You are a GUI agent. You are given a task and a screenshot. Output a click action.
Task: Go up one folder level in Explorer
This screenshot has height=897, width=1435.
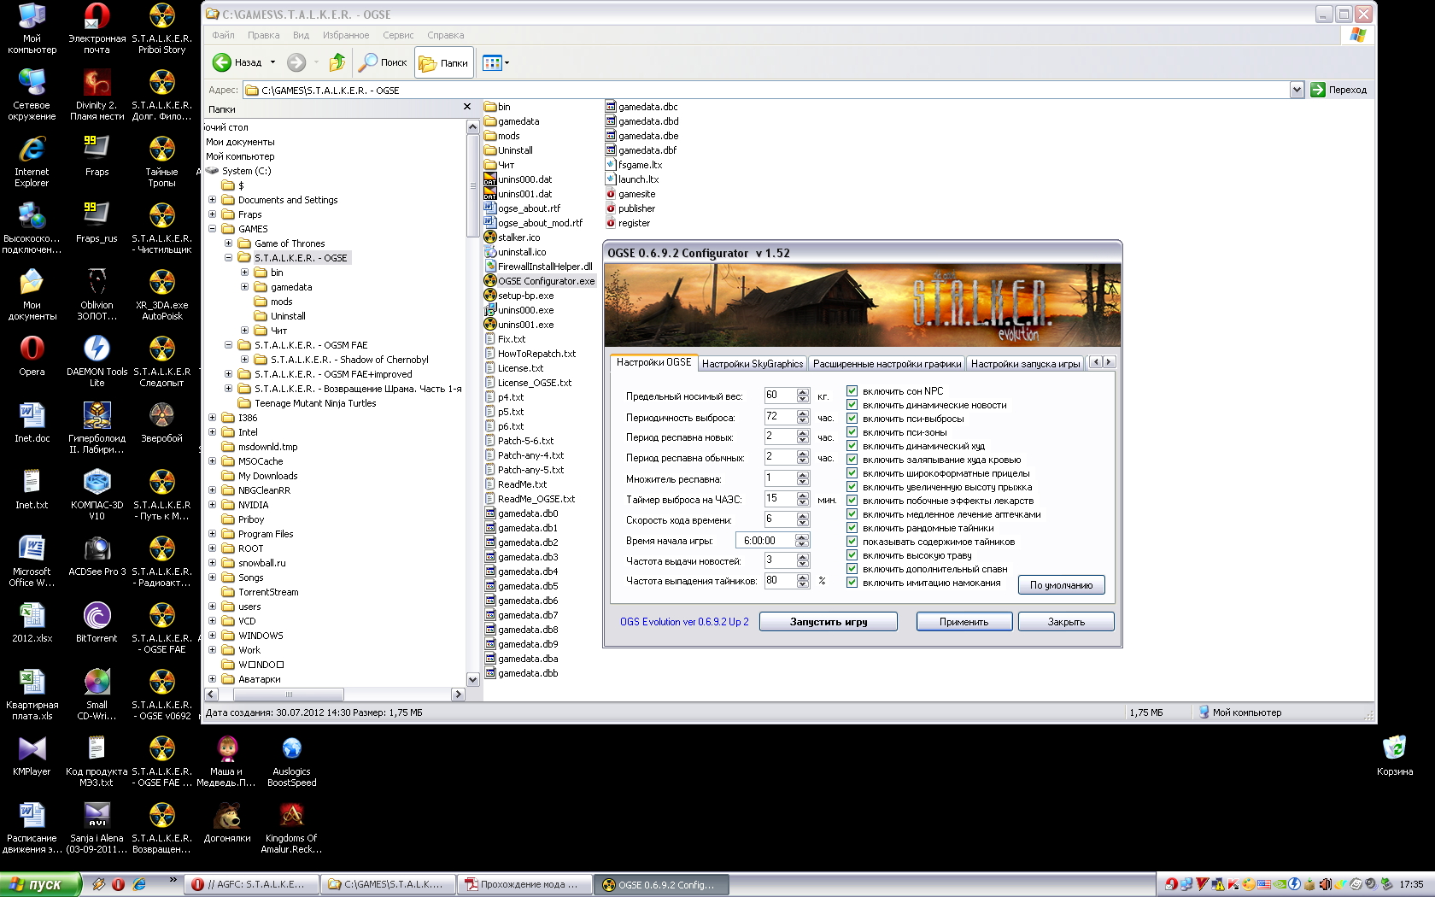click(337, 62)
